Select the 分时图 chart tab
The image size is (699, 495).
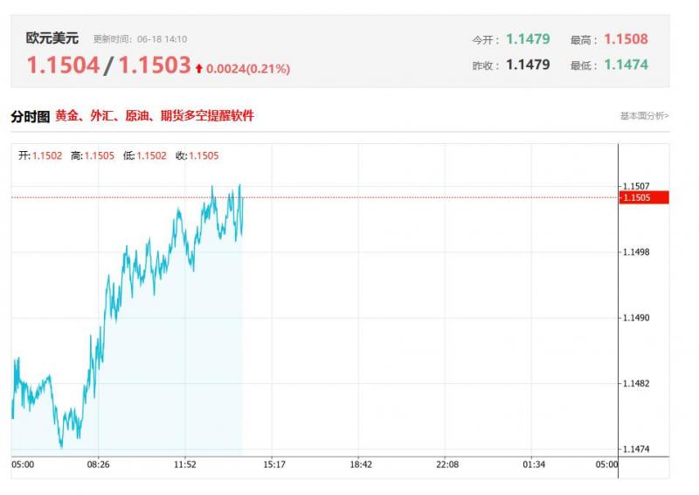(x=31, y=117)
